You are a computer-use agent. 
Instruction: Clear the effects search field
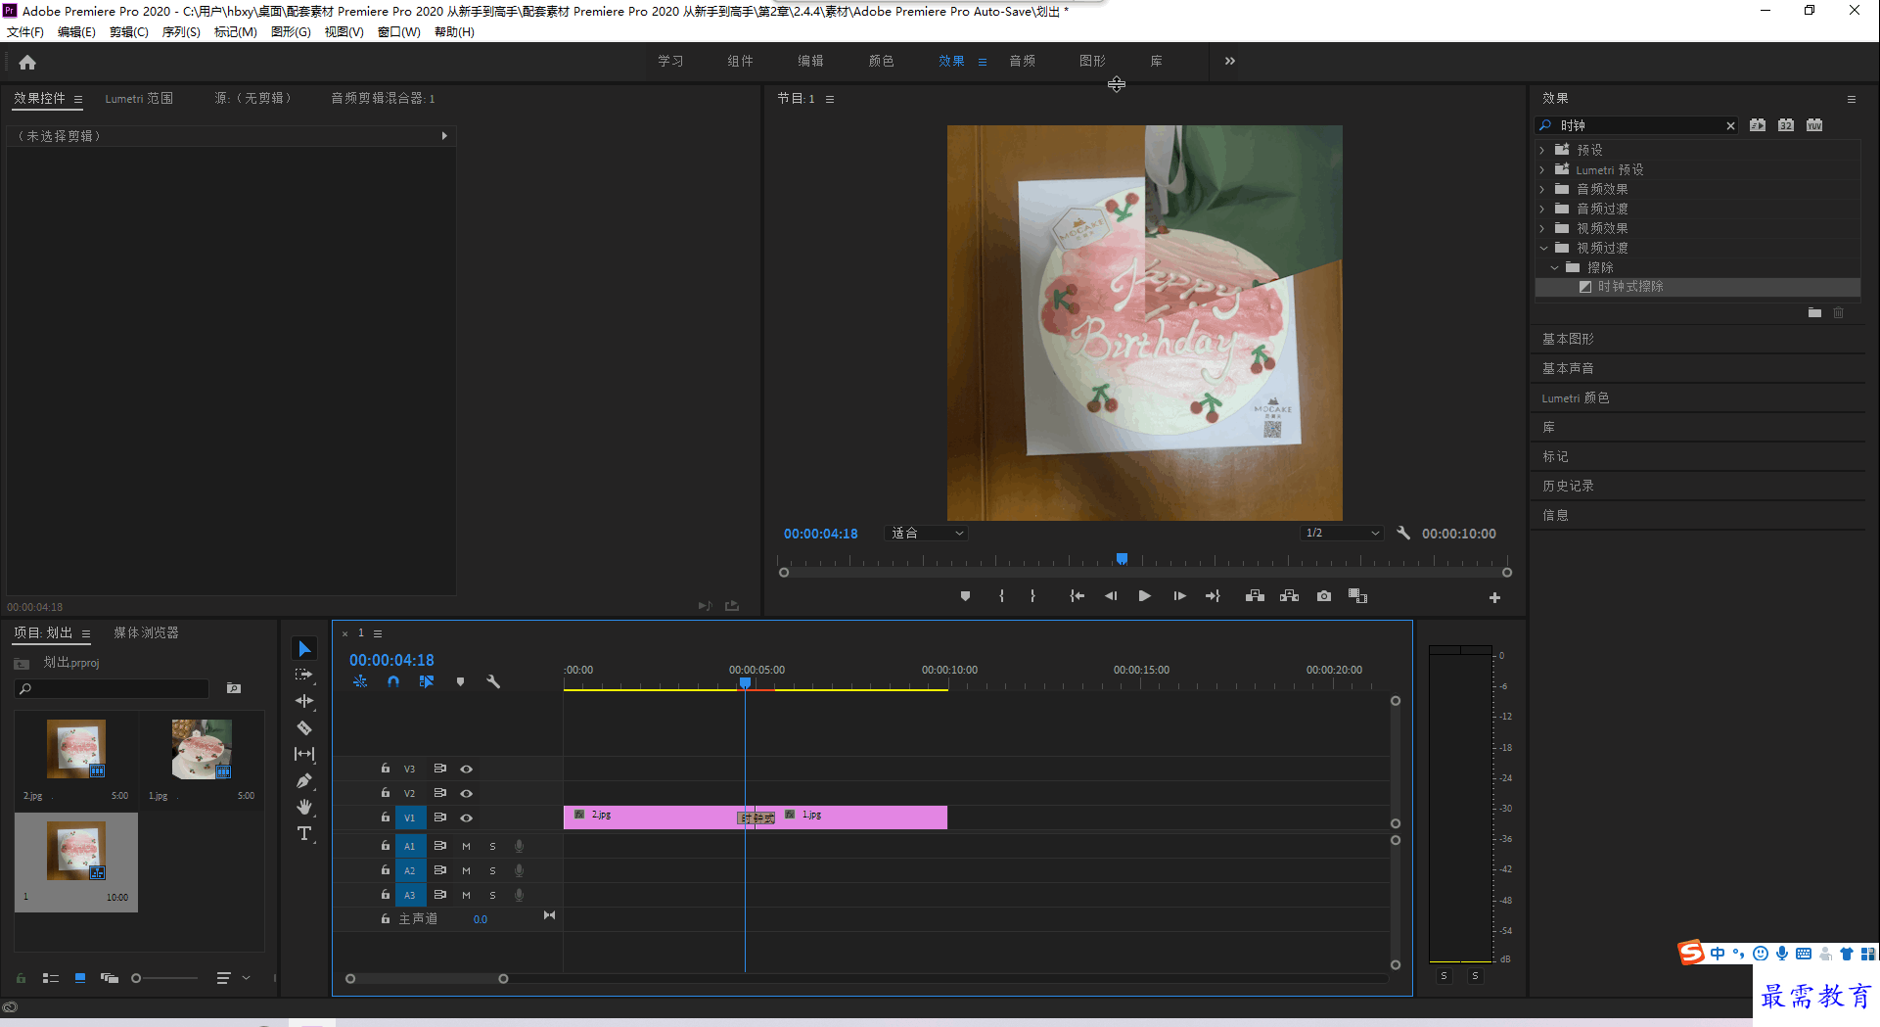click(x=1730, y=125)
